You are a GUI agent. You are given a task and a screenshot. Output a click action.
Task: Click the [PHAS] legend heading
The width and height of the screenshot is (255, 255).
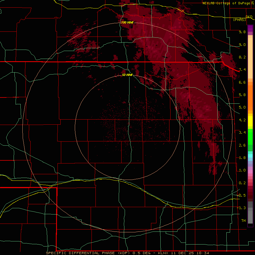(x=239, y=20)
